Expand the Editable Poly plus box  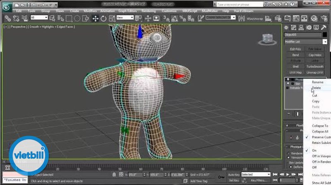[x=287, y=88]
